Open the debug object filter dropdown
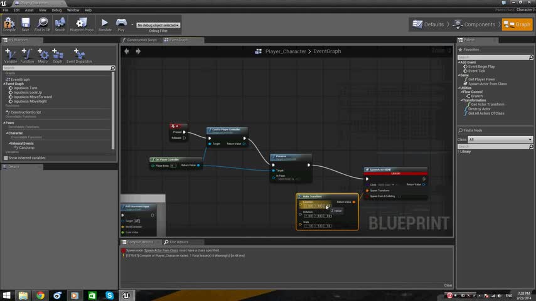536x301 pixels. click(158, 25)
